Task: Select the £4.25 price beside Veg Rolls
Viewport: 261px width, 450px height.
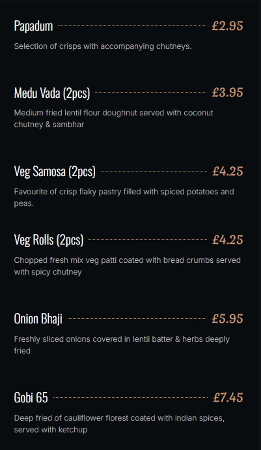Action: coord(227,239)
